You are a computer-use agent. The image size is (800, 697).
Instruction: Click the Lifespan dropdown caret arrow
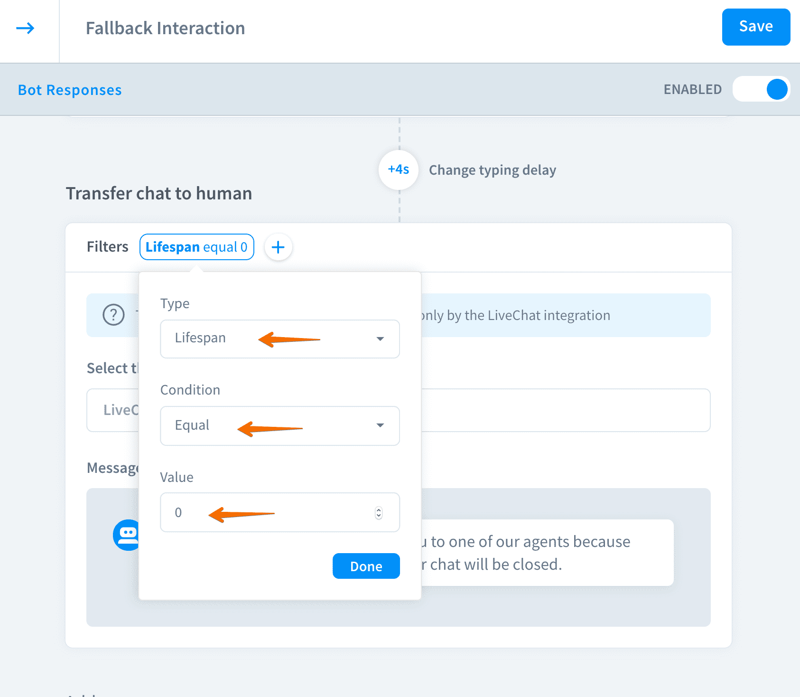[x=380, y=339]
